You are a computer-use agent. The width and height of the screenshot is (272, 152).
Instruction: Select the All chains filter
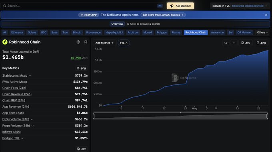click(x=5, y=32)
